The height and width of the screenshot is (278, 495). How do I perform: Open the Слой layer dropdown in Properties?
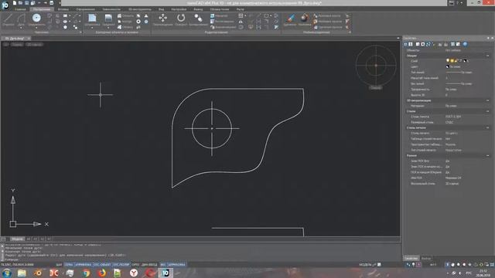(467, 61)
